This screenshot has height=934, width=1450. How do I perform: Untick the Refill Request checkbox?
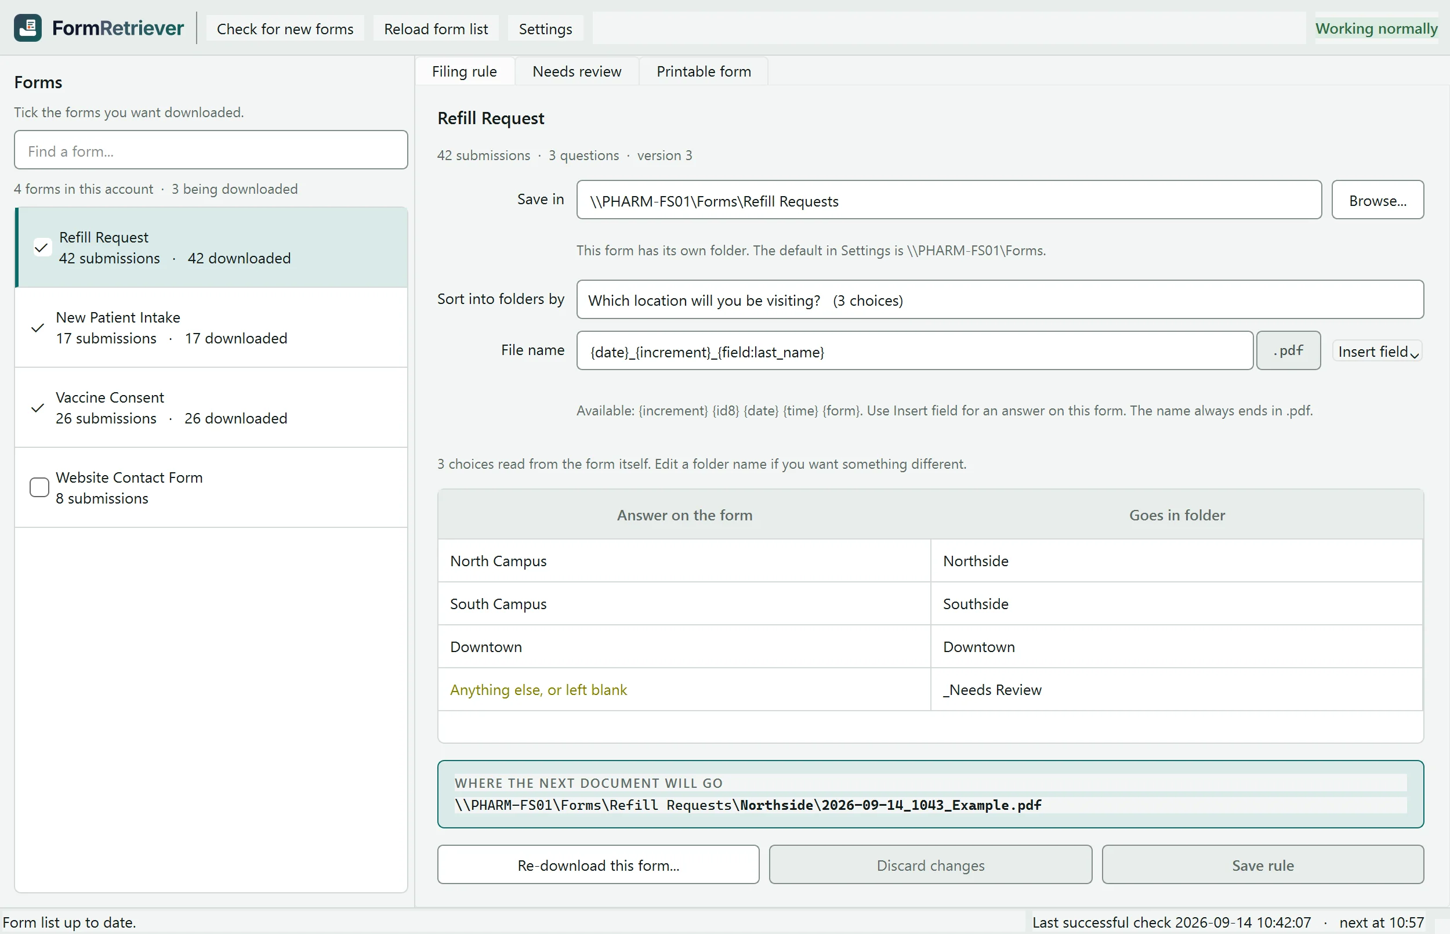42,248
